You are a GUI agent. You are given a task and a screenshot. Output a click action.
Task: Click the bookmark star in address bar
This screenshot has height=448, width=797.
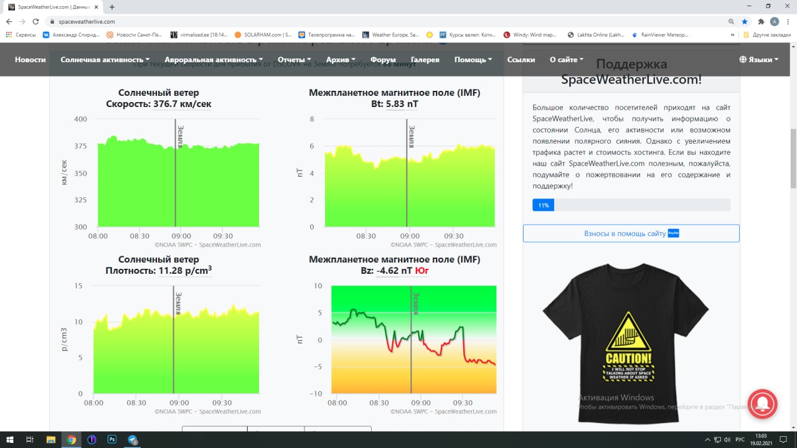point(745,21)
